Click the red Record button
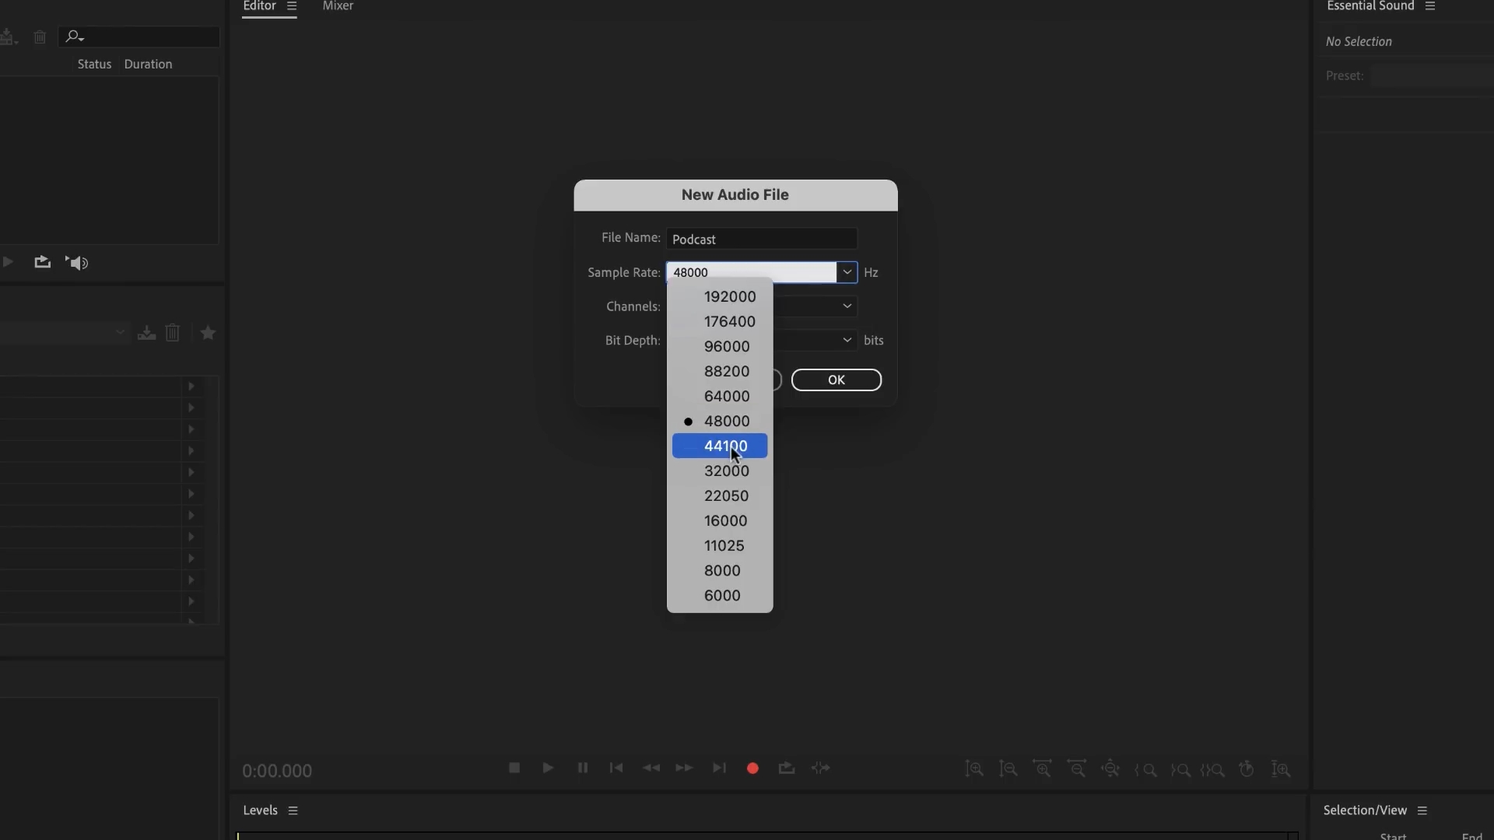 coord(752,768)
